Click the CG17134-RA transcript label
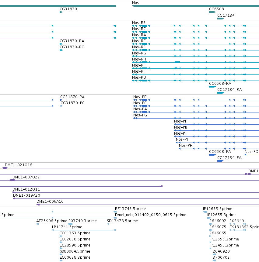The width and height of the screenshot is (259, 262). [229, 90]
